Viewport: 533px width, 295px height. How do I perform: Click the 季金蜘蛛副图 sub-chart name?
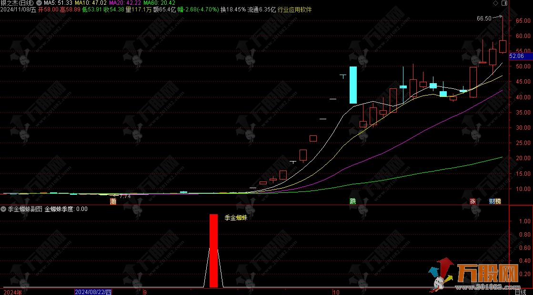(25, 209)
